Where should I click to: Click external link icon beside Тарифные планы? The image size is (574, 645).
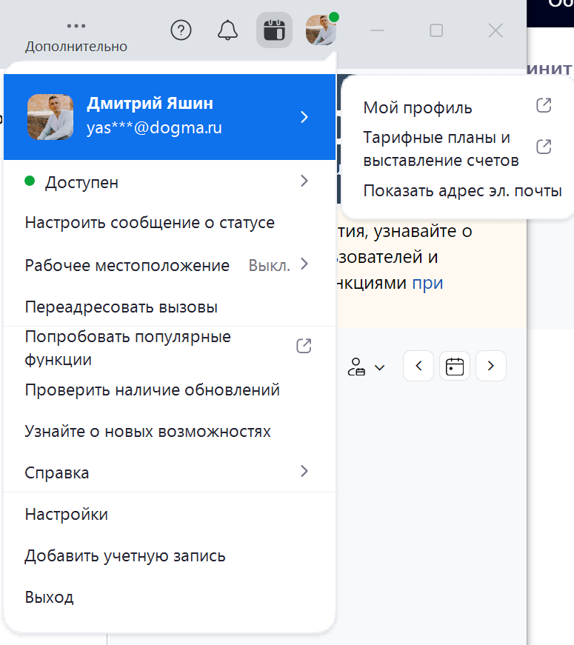click(x=544, y=147)
